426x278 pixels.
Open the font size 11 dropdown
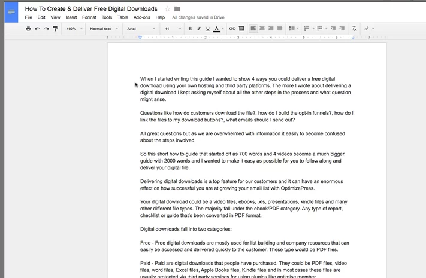click(173, 29)
